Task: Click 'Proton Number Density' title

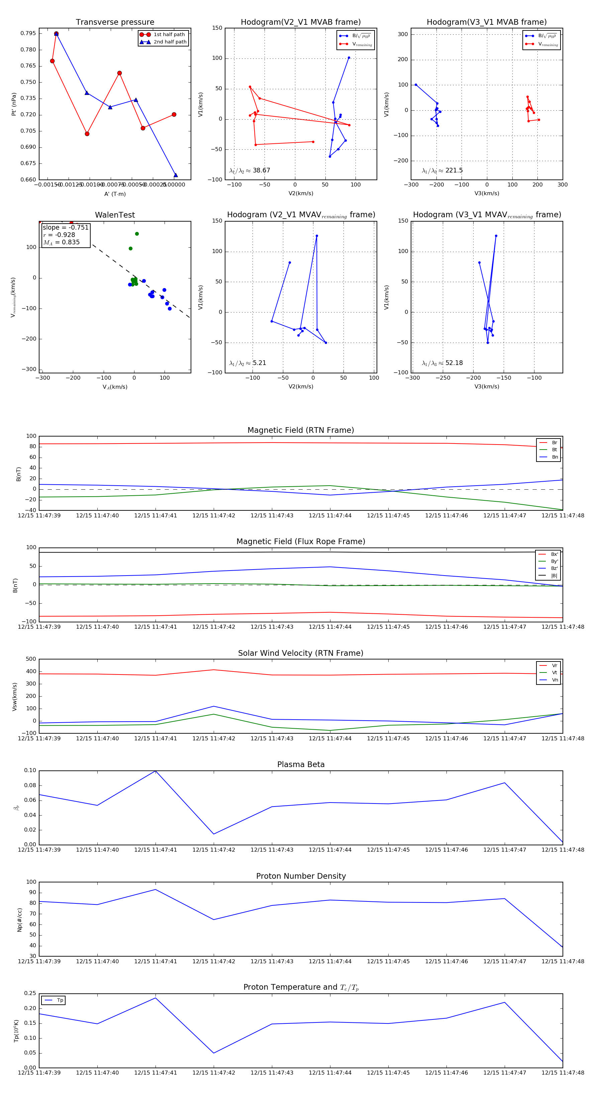Action: click(301, 876)
